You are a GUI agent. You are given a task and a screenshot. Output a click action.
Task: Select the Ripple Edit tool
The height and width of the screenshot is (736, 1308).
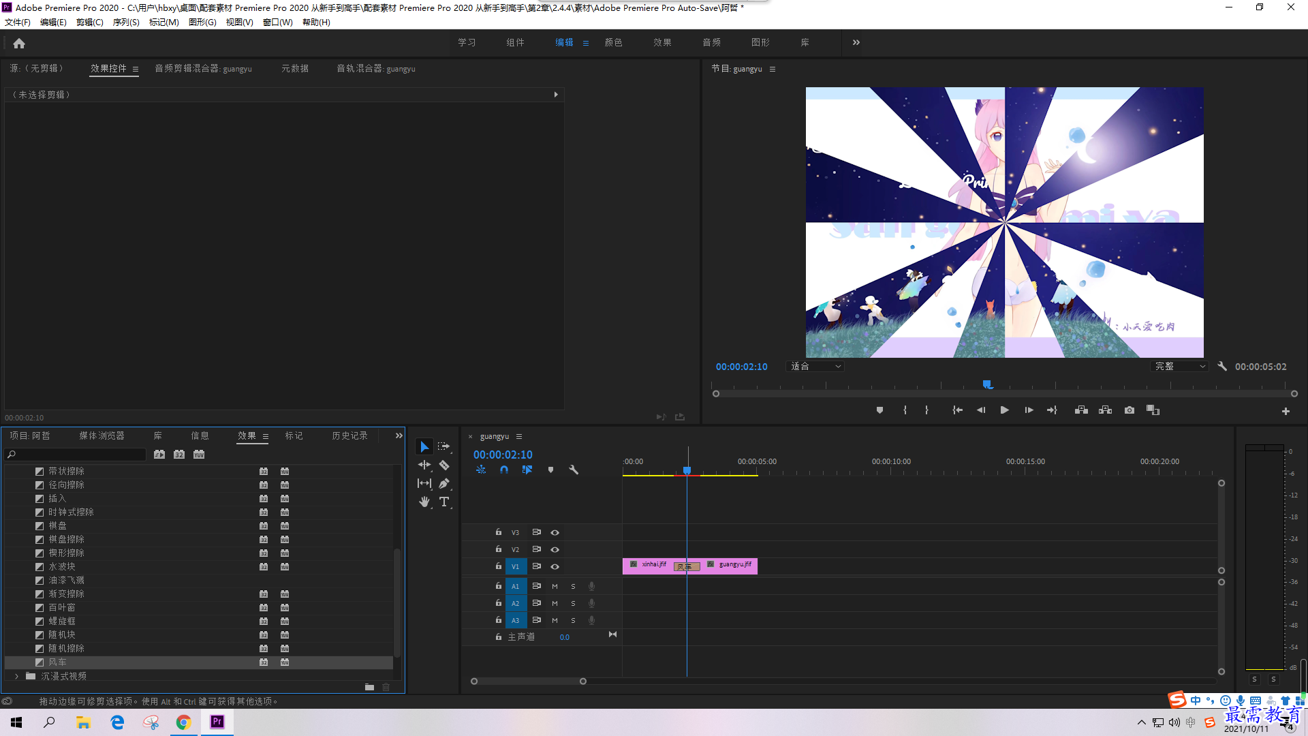424,465
